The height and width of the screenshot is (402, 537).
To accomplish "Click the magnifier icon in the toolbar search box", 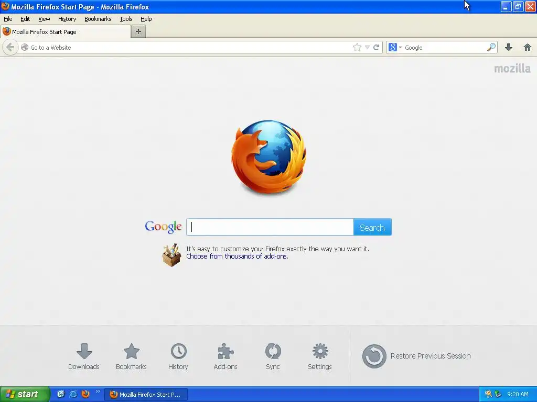I will [x=491, y=47].
